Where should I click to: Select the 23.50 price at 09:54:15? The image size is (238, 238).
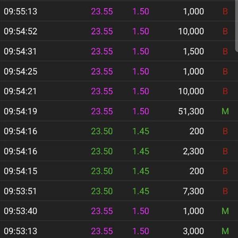pos(102,171)
